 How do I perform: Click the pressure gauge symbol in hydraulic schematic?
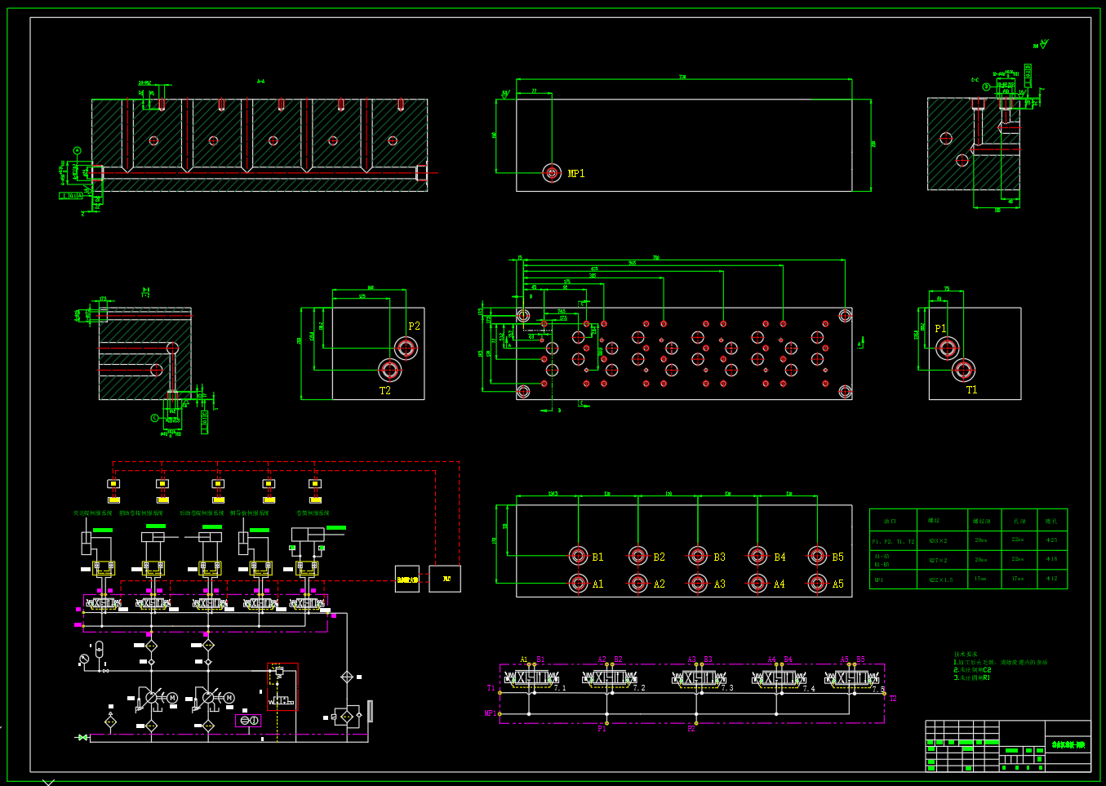[83, 659]
